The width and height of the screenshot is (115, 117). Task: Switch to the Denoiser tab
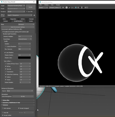(31, 19)
